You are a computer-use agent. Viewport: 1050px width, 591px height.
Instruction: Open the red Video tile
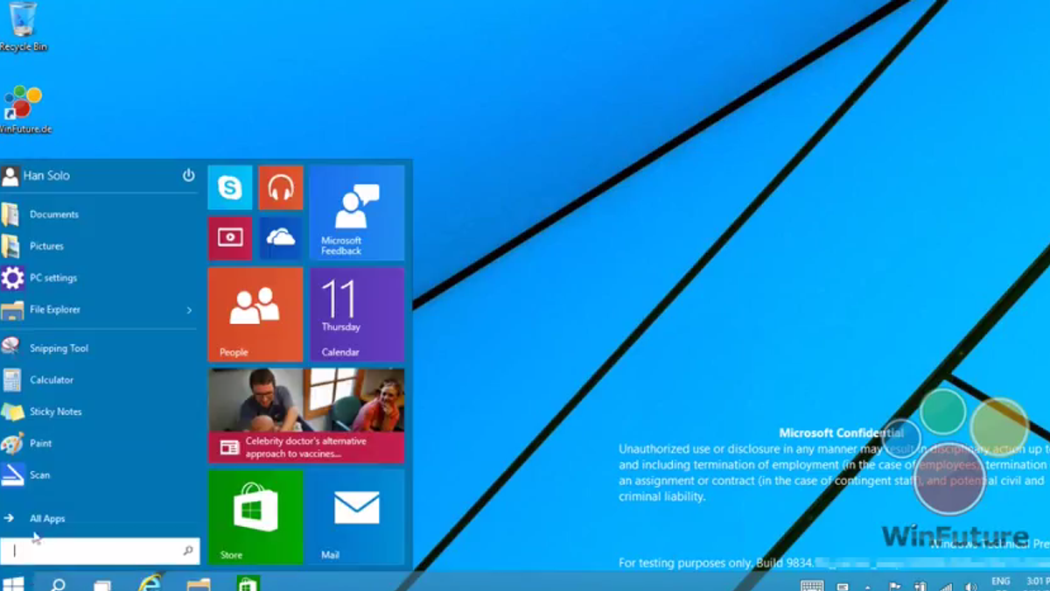230,238
